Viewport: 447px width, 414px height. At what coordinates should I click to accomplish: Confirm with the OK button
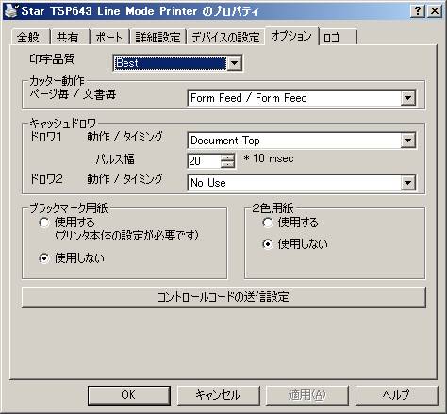(129, 395)
